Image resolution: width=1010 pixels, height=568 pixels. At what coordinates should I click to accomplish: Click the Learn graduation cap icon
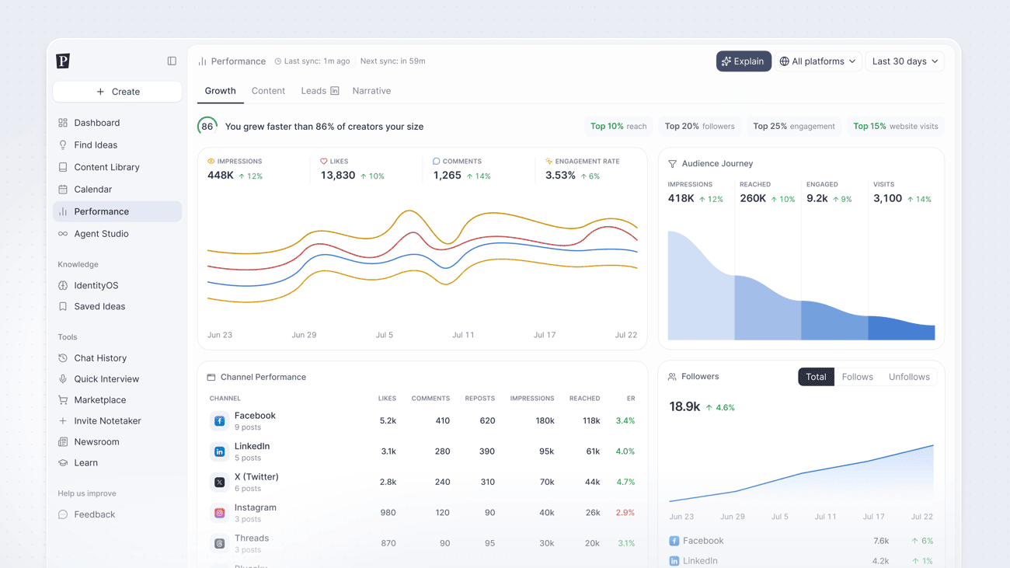click(63, 463)
